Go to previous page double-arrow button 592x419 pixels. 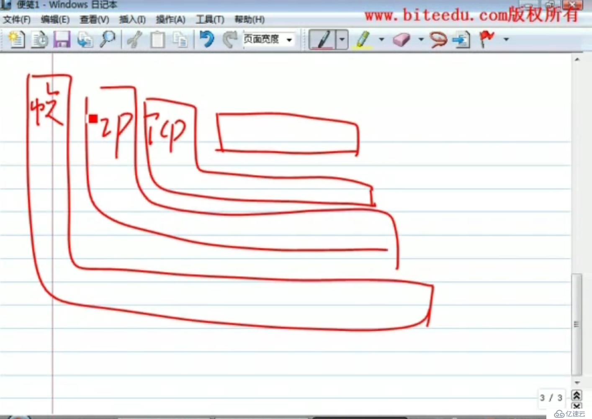[x=577, y=395]
